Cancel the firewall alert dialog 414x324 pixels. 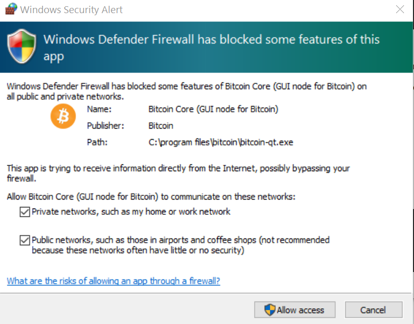373,310
